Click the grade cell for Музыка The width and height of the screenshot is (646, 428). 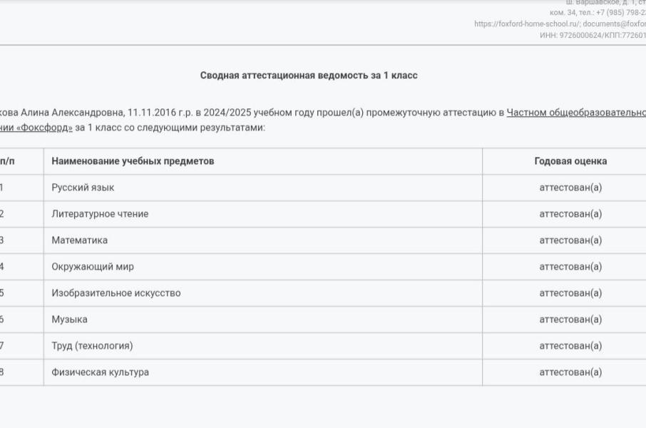pyautogui.click(x=570, y=320)
